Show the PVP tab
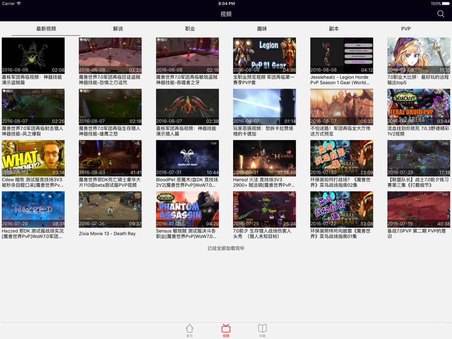Viewport: 452px width, 339px height. pyautogui.click(x=405, y=28)
